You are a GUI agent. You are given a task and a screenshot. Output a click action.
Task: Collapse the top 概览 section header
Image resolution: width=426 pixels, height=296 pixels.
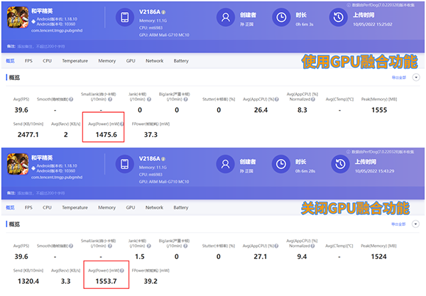pos(13,77)
